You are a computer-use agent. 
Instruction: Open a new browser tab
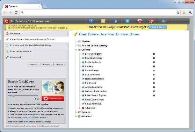pos(45,6)
